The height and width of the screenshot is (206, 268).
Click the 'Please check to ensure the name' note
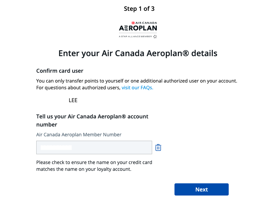[94, 162]
